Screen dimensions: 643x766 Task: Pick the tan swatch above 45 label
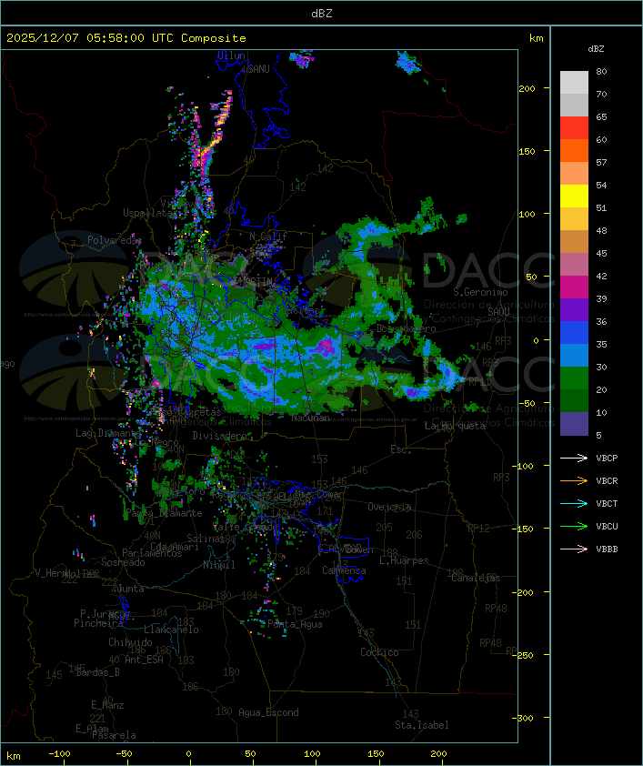tap(574, 242)
